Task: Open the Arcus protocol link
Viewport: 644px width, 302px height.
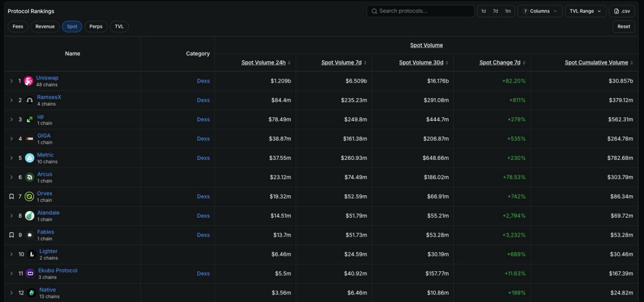Action: coord(45,174)
